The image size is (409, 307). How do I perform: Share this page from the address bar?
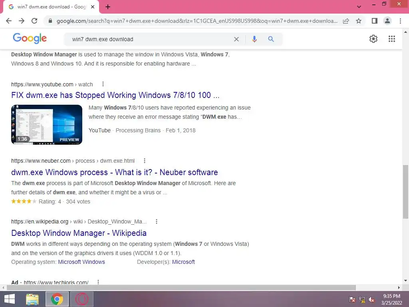[x=346, y=21]
